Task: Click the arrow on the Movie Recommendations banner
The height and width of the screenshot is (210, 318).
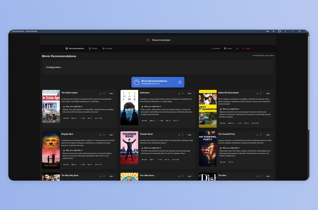Action: click(x=180, y=82)
